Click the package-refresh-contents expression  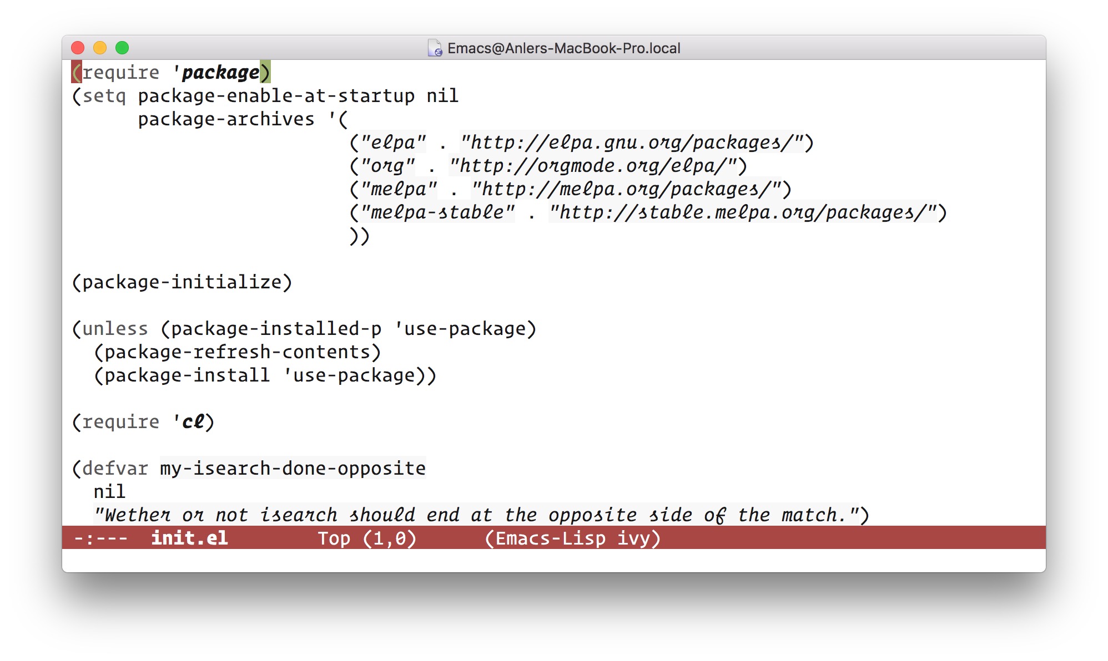pos(237,352)
